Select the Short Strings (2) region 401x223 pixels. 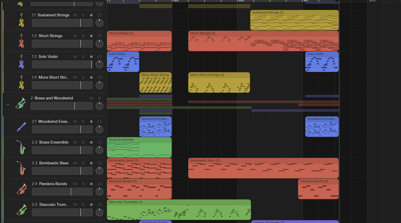263,41
